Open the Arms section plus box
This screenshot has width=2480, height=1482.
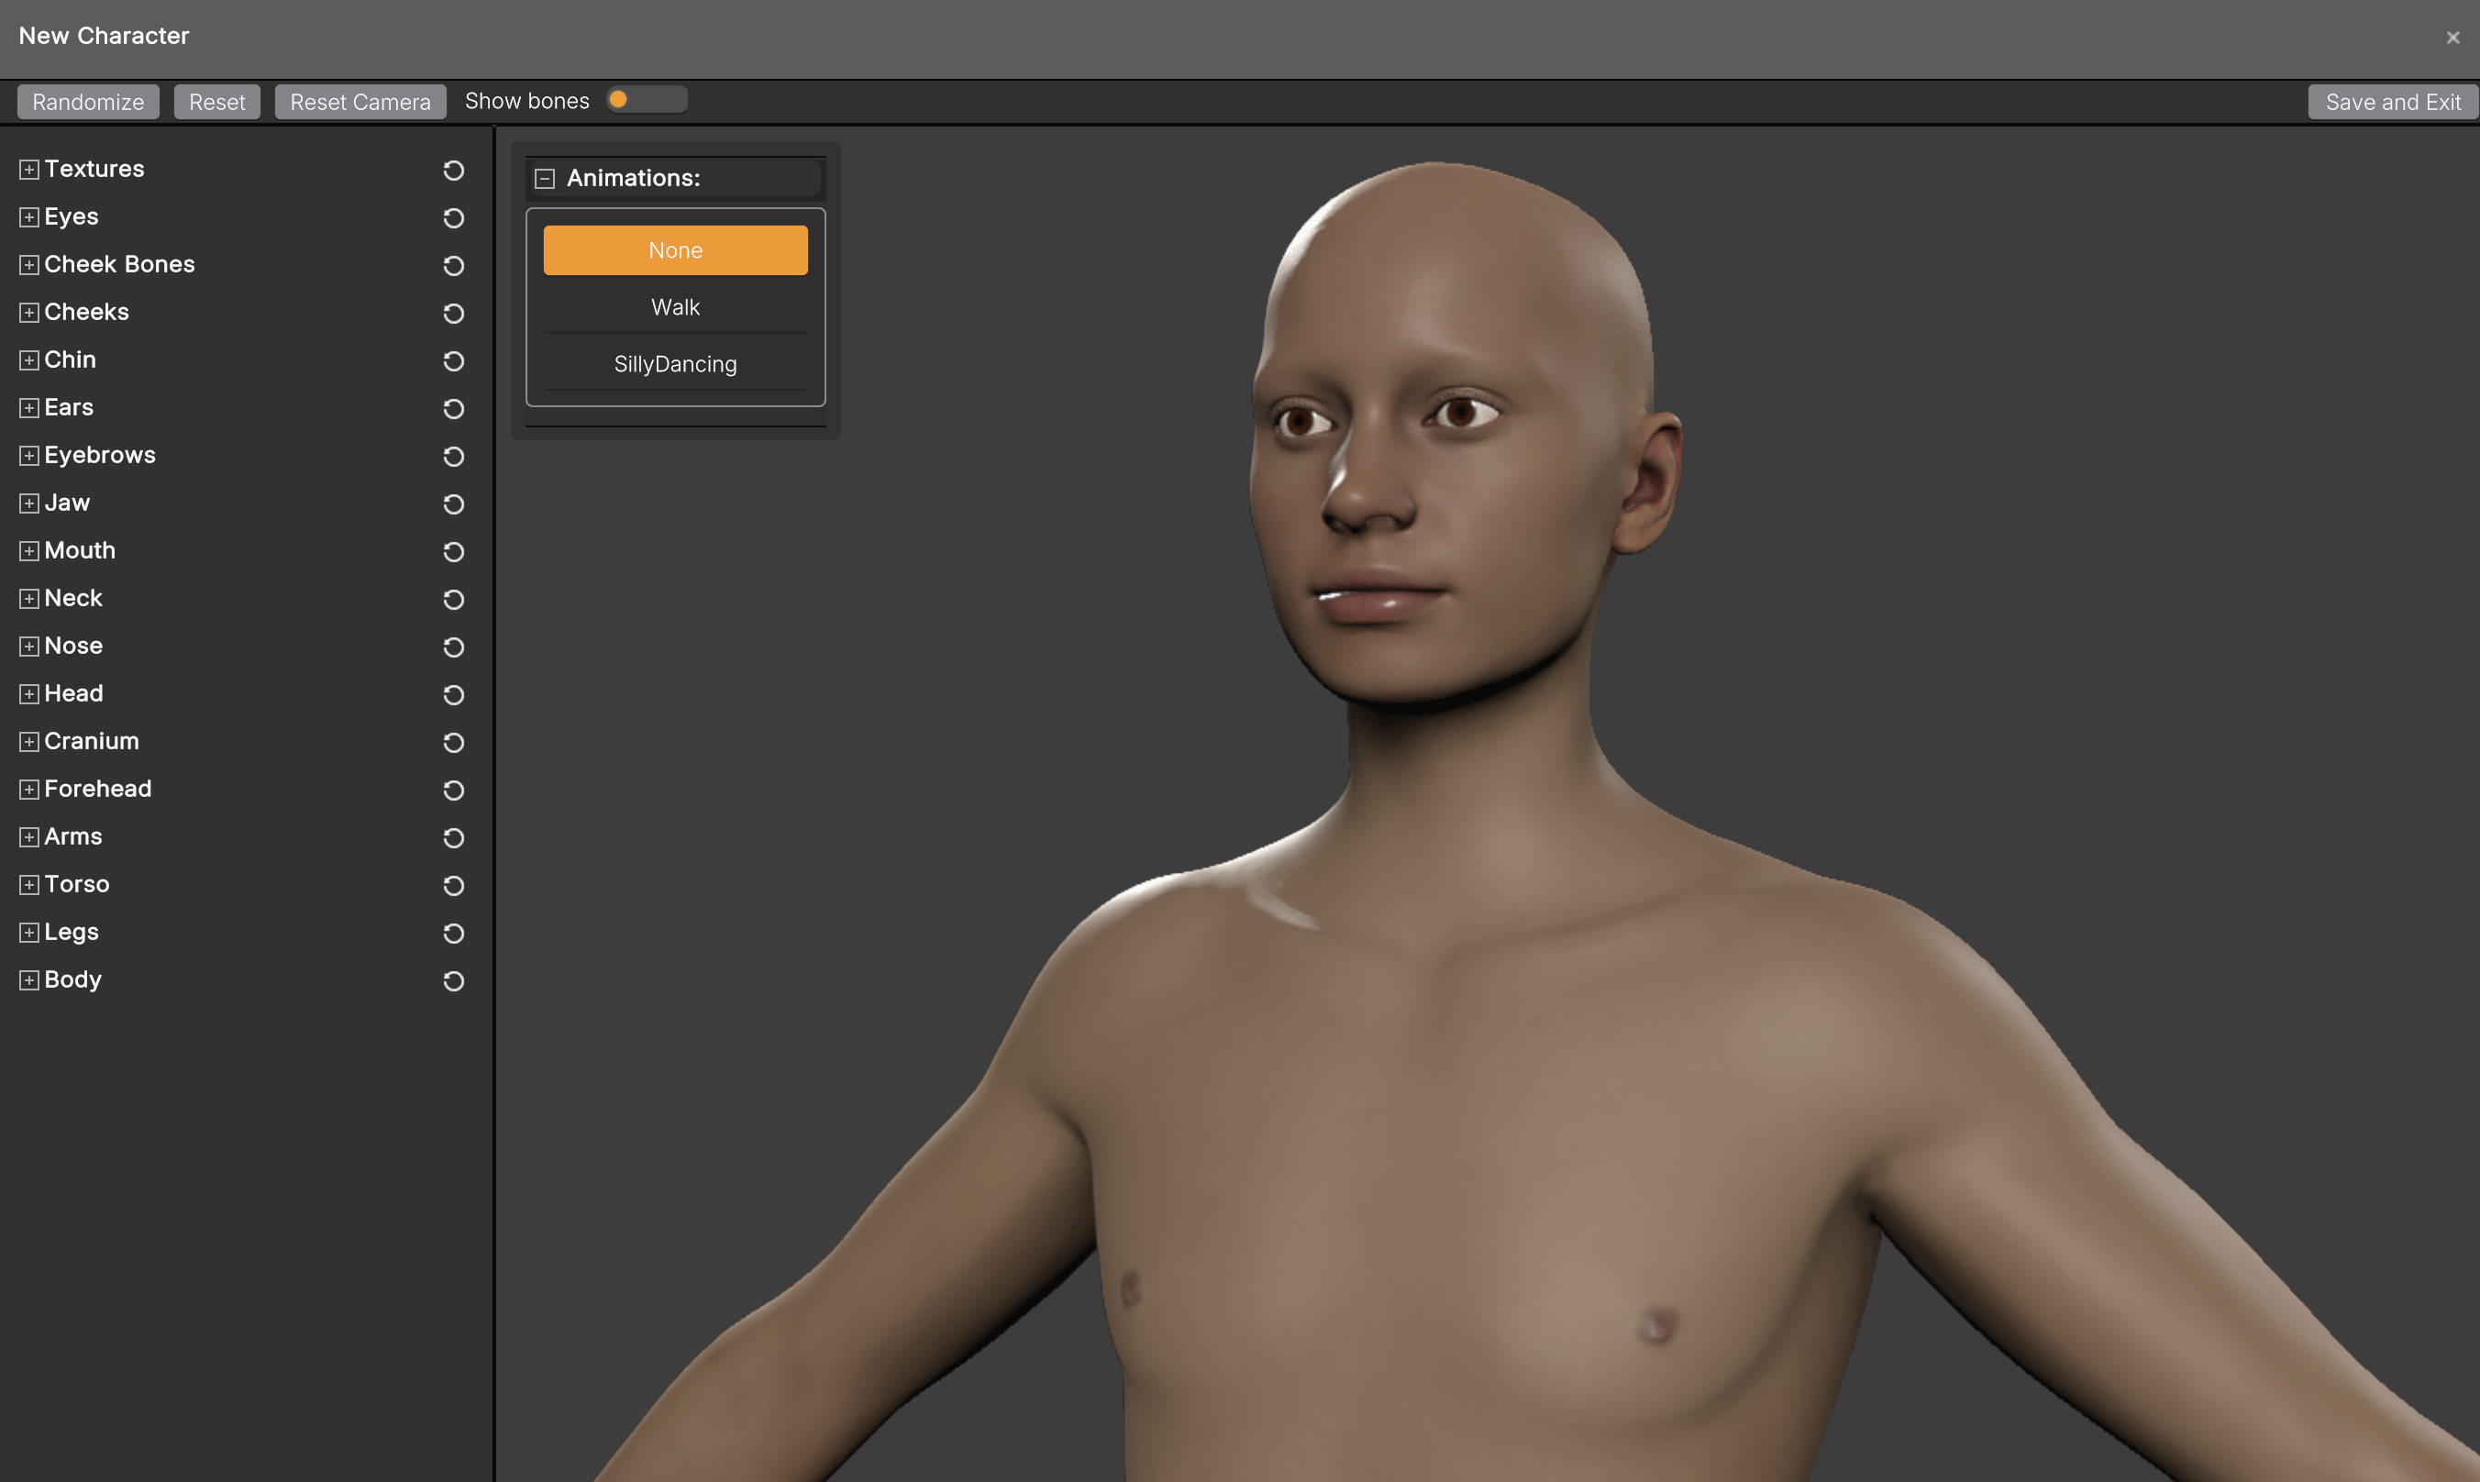29,837
